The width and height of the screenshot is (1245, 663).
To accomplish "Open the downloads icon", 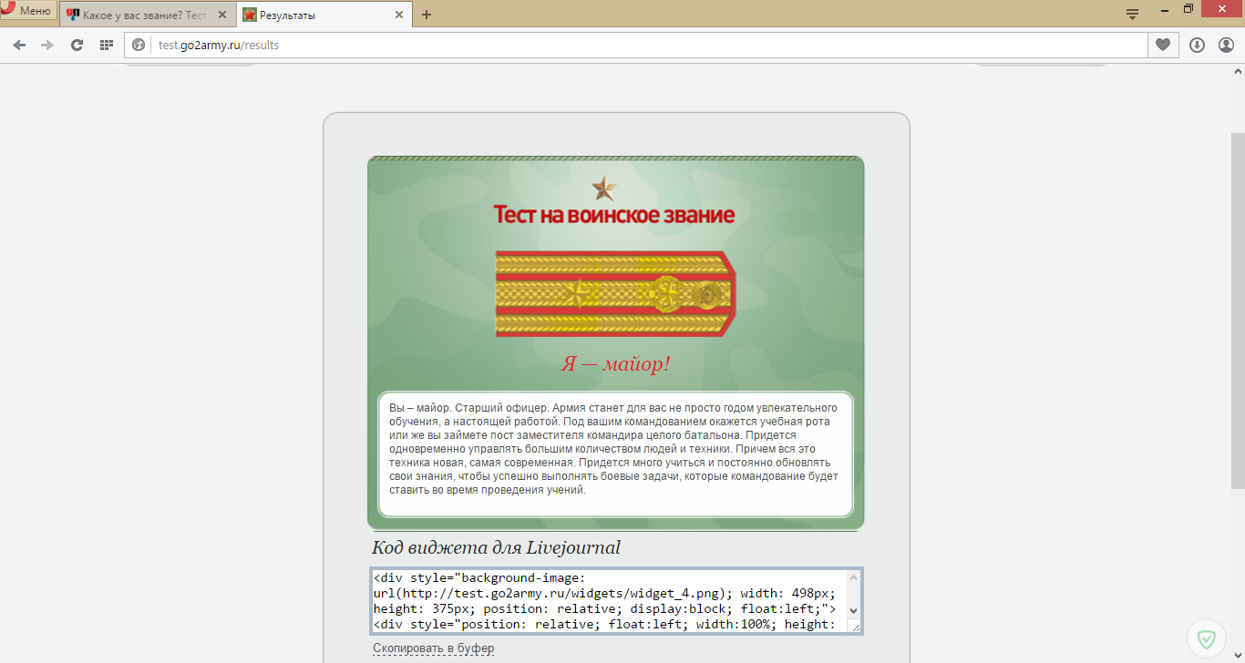I will 1198,45.
